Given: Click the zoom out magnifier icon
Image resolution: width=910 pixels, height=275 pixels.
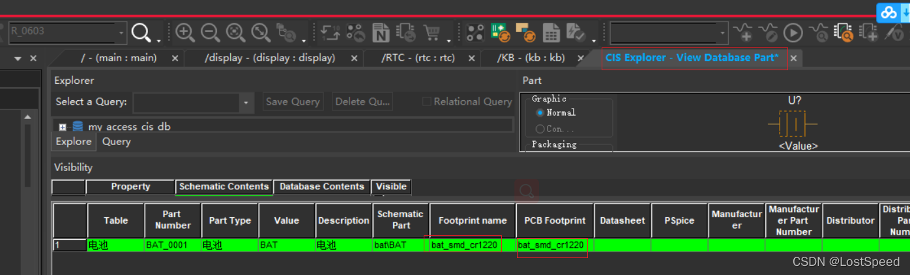Looking at the screenshot, I should point(210,32).
